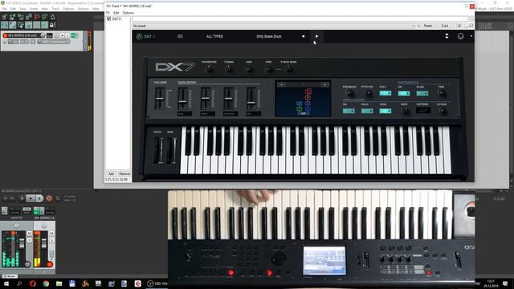The width and height of the screenshot is (514, 289).
Task: Open Windows Start menu
Action: click(6, 283)
